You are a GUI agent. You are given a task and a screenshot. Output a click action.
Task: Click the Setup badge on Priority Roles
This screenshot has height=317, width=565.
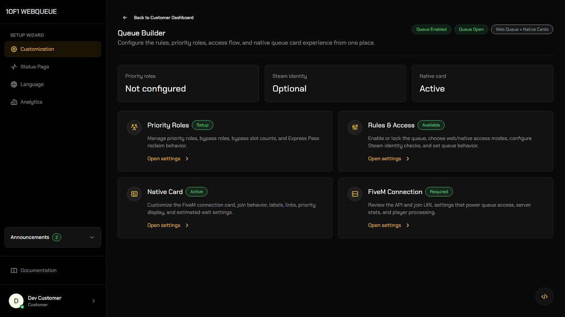203,125
